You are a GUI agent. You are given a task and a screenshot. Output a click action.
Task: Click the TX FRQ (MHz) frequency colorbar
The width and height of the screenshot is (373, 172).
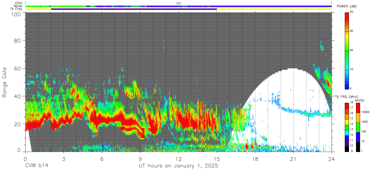[347, 127]
